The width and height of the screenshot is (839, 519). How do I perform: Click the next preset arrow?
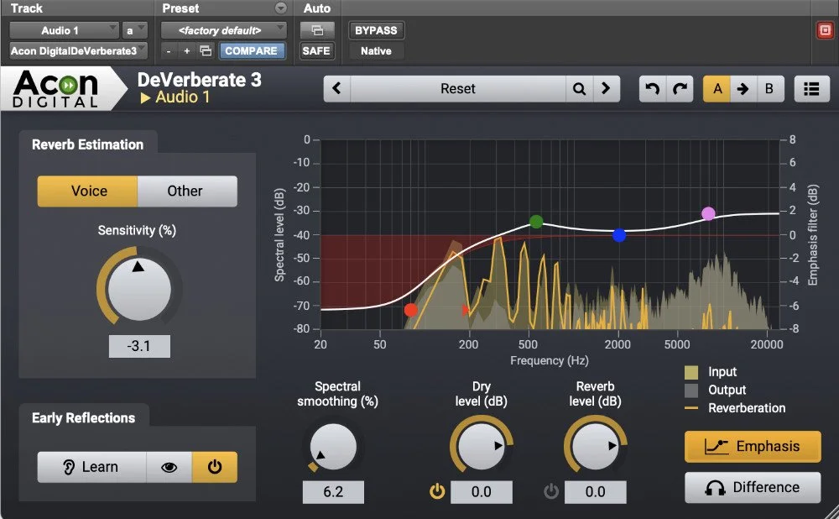pos(606,88)
